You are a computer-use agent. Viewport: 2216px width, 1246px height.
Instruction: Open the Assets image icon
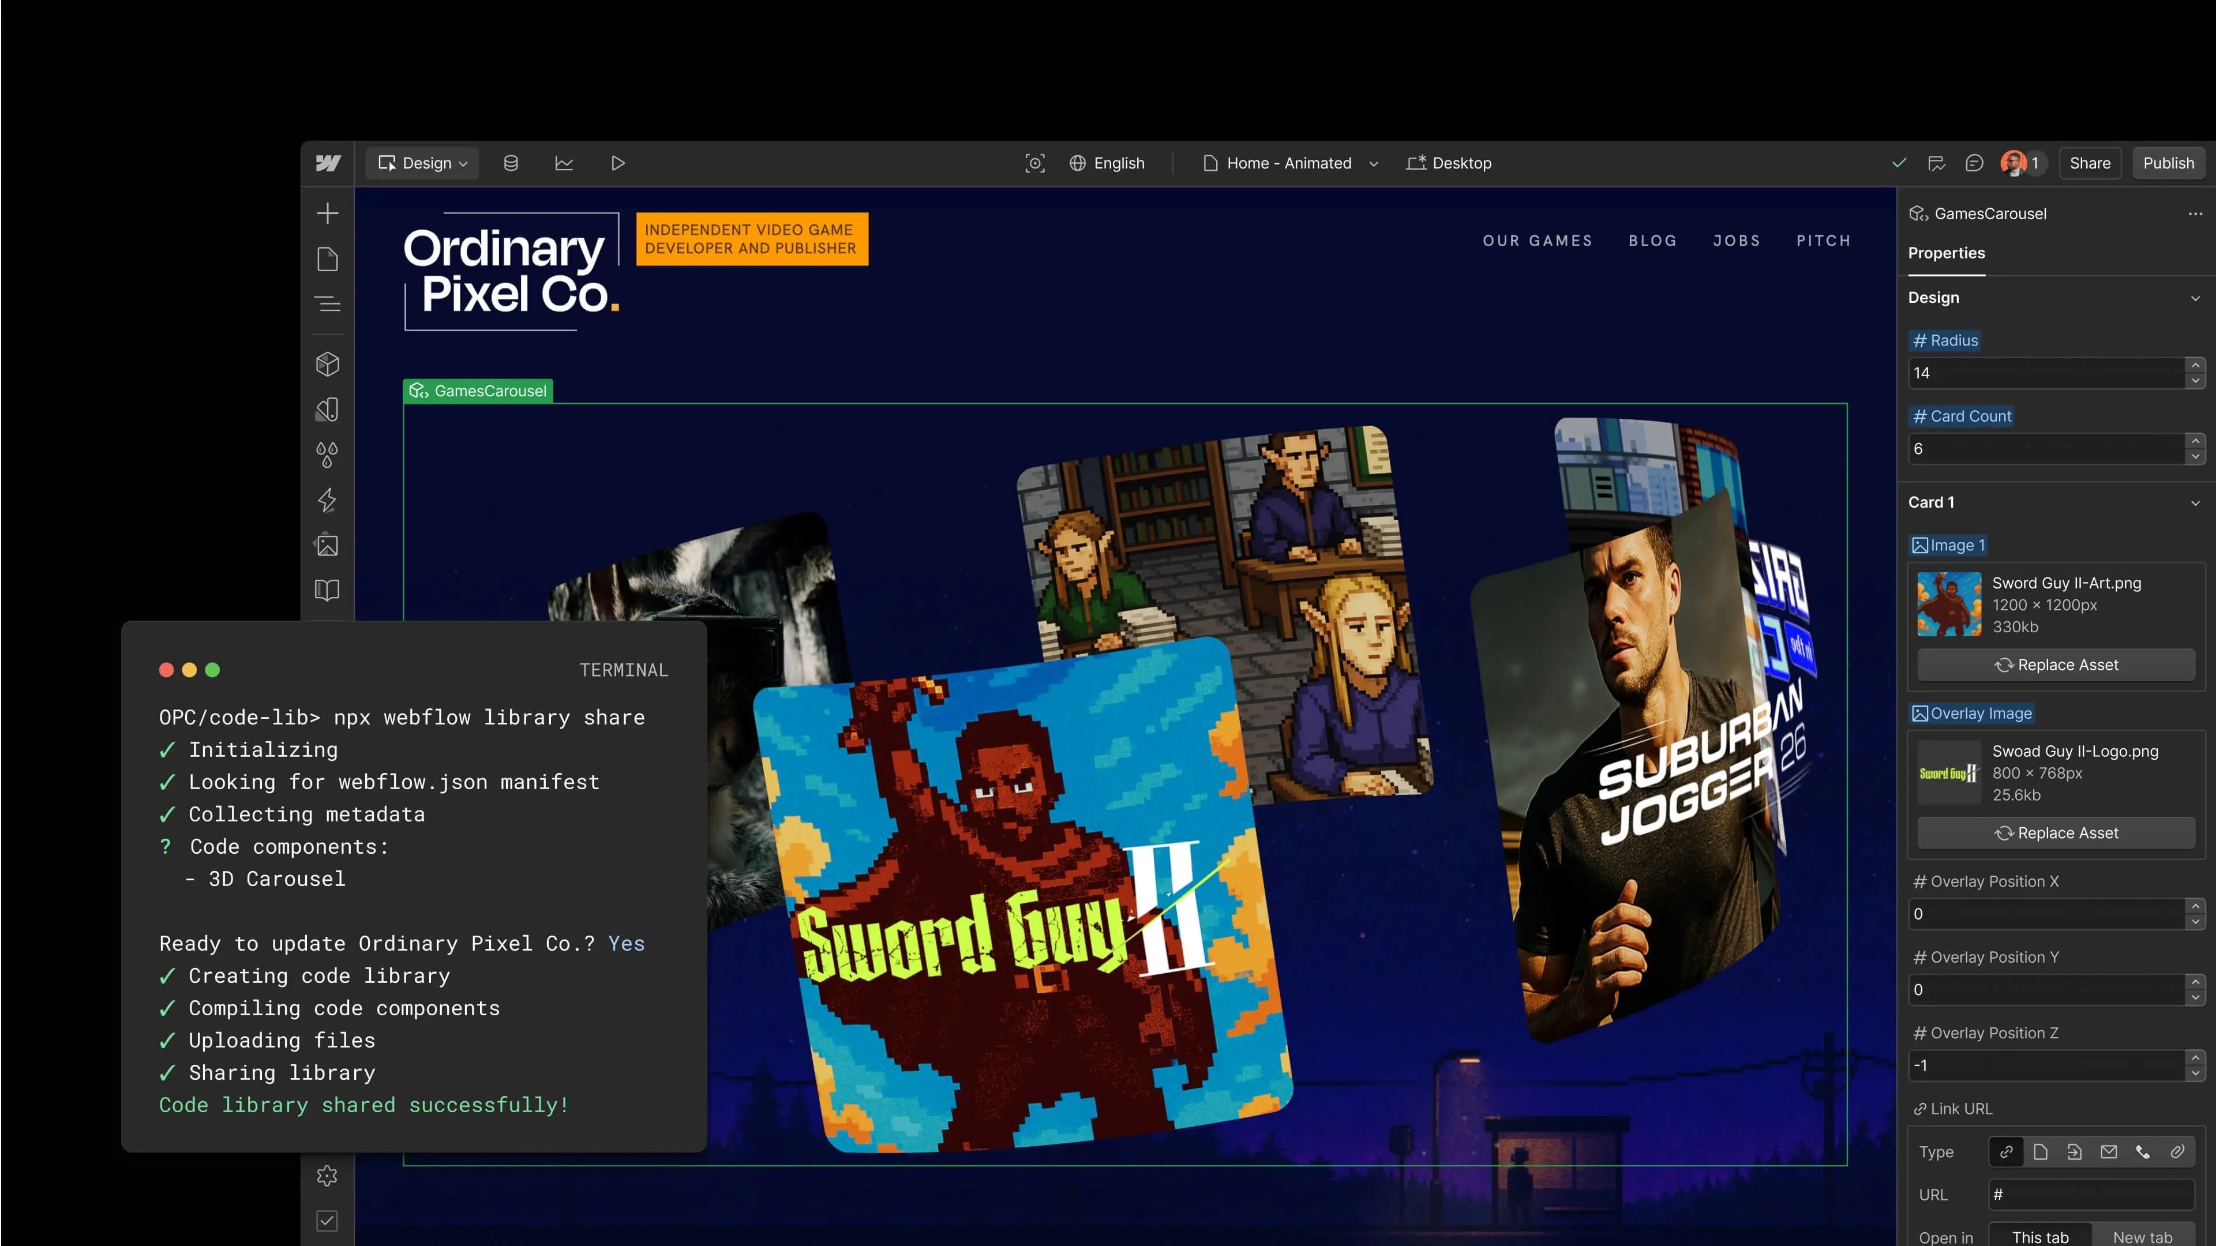[x=327, y=545]
